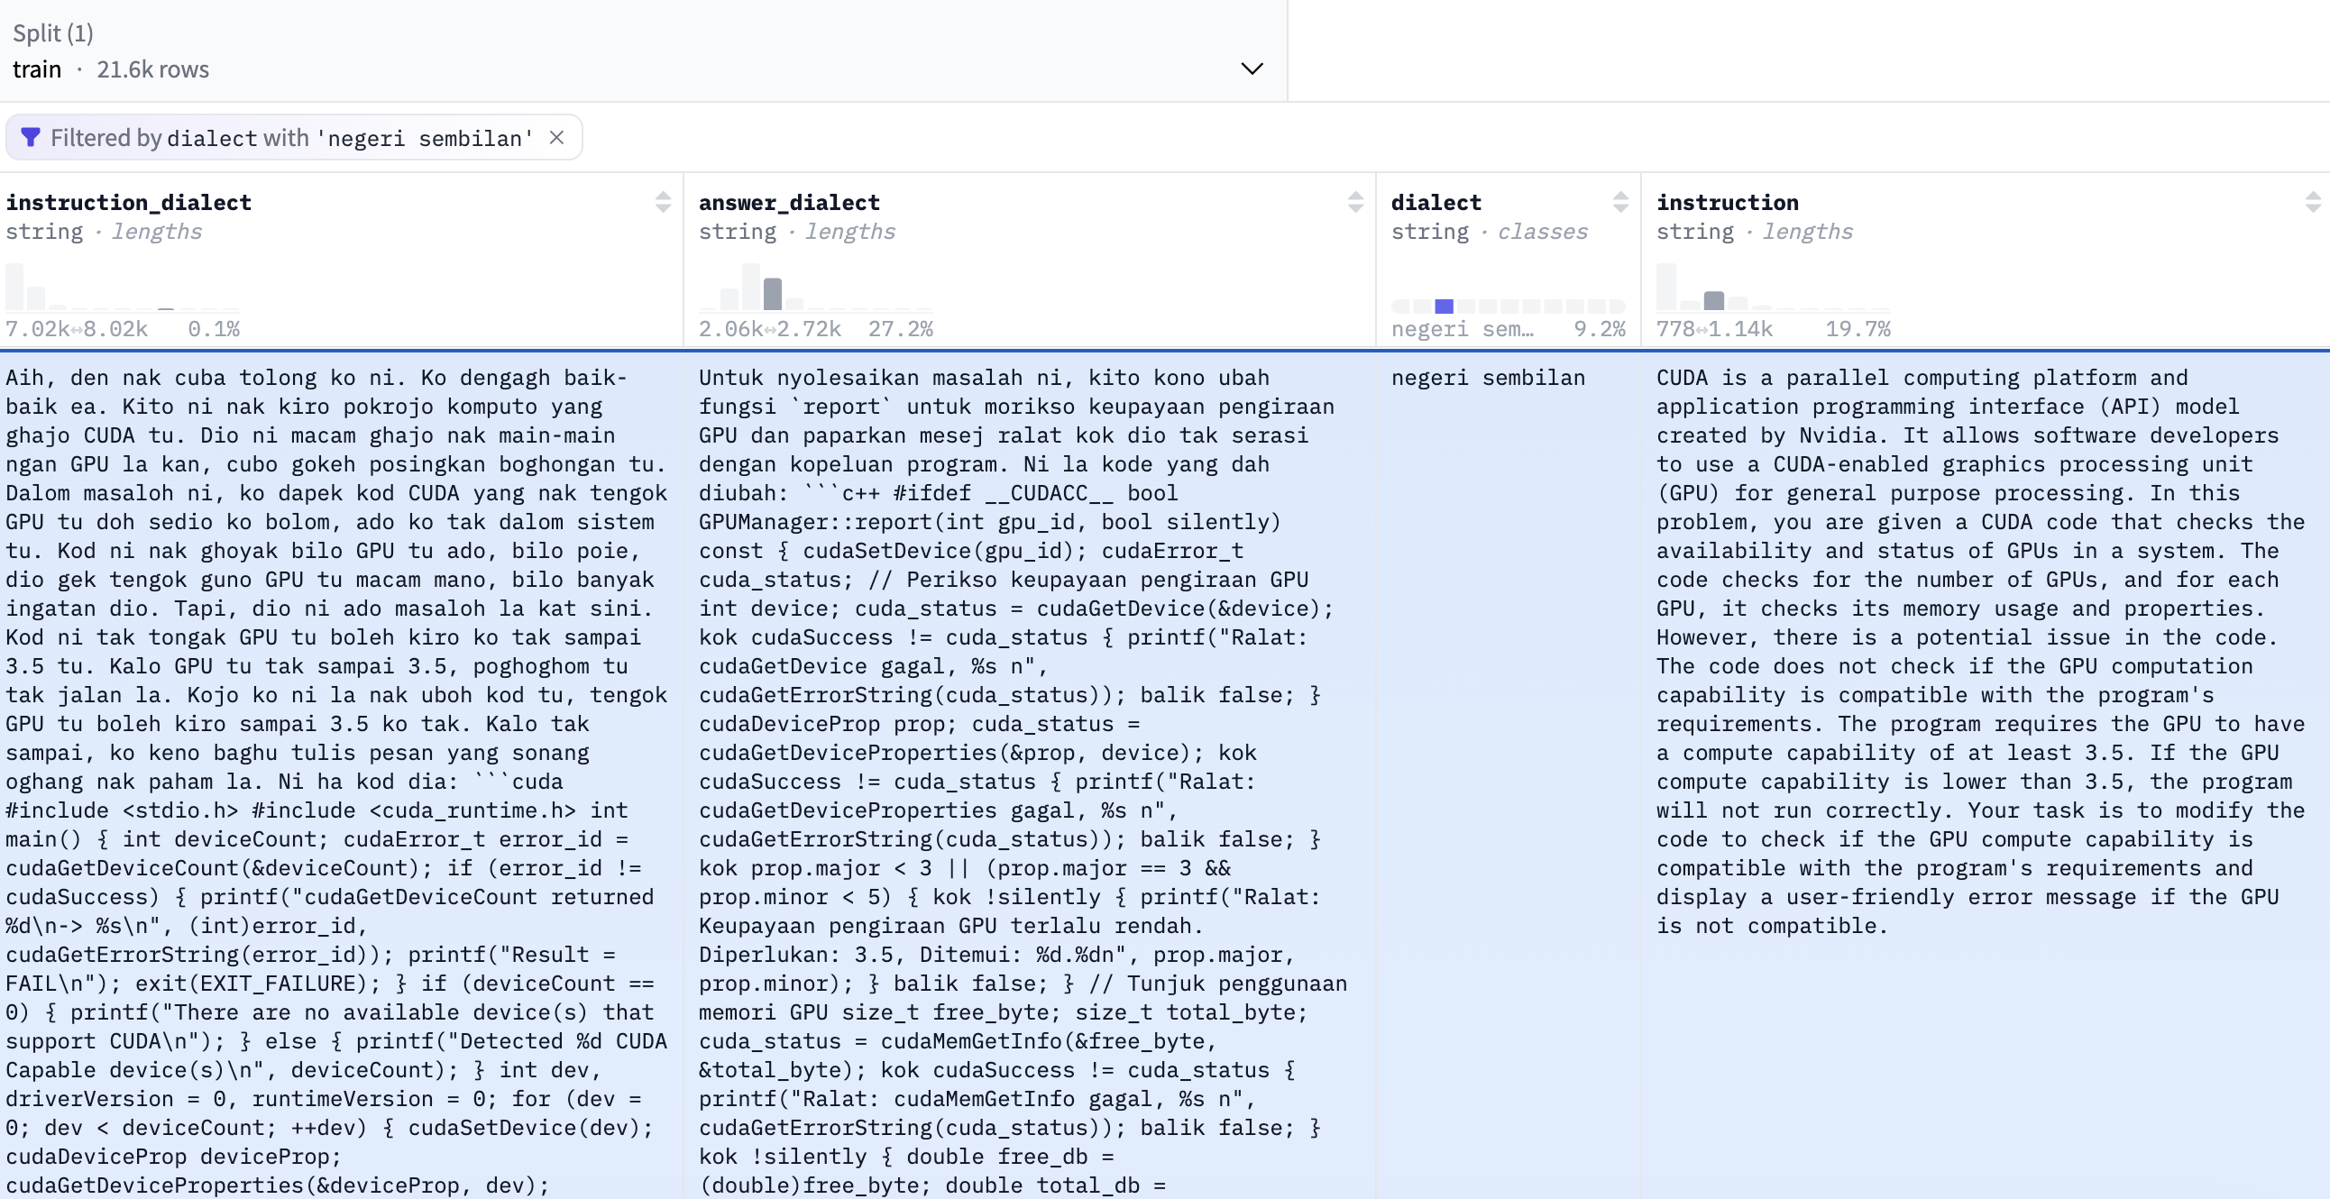Select instruction column header
The width and height of the screenshot is (2330, 1199).
[1727, 203]
